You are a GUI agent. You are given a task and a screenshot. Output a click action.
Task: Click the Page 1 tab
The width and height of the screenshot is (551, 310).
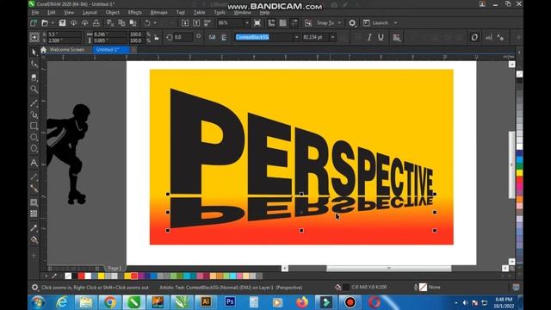coord(115,268)
